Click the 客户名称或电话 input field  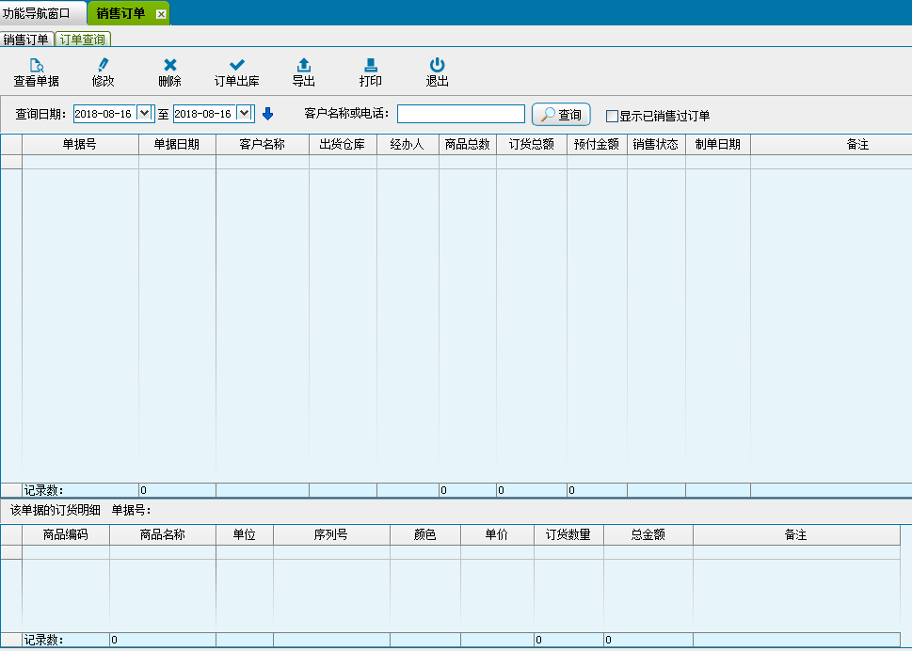(460, 114)
